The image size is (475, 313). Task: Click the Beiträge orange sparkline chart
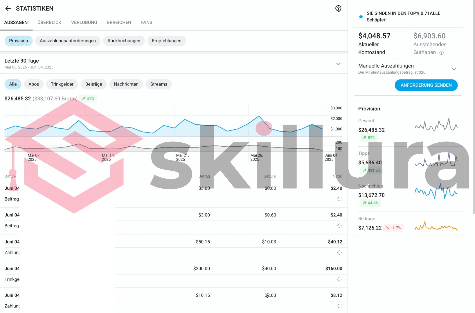[436, 226]
